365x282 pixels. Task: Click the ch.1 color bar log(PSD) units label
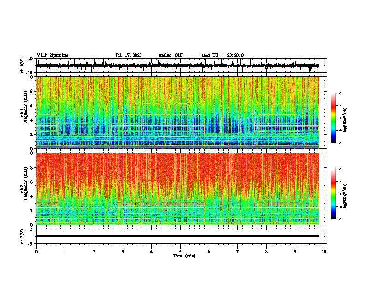click(345, 120)
